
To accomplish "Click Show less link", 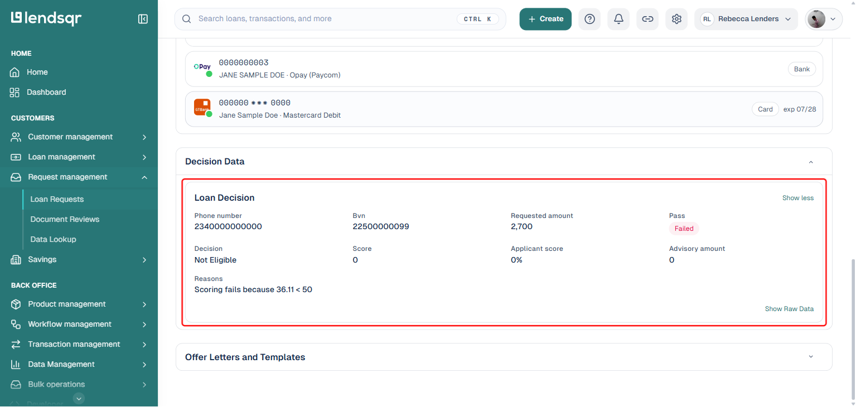I will 798,198.
